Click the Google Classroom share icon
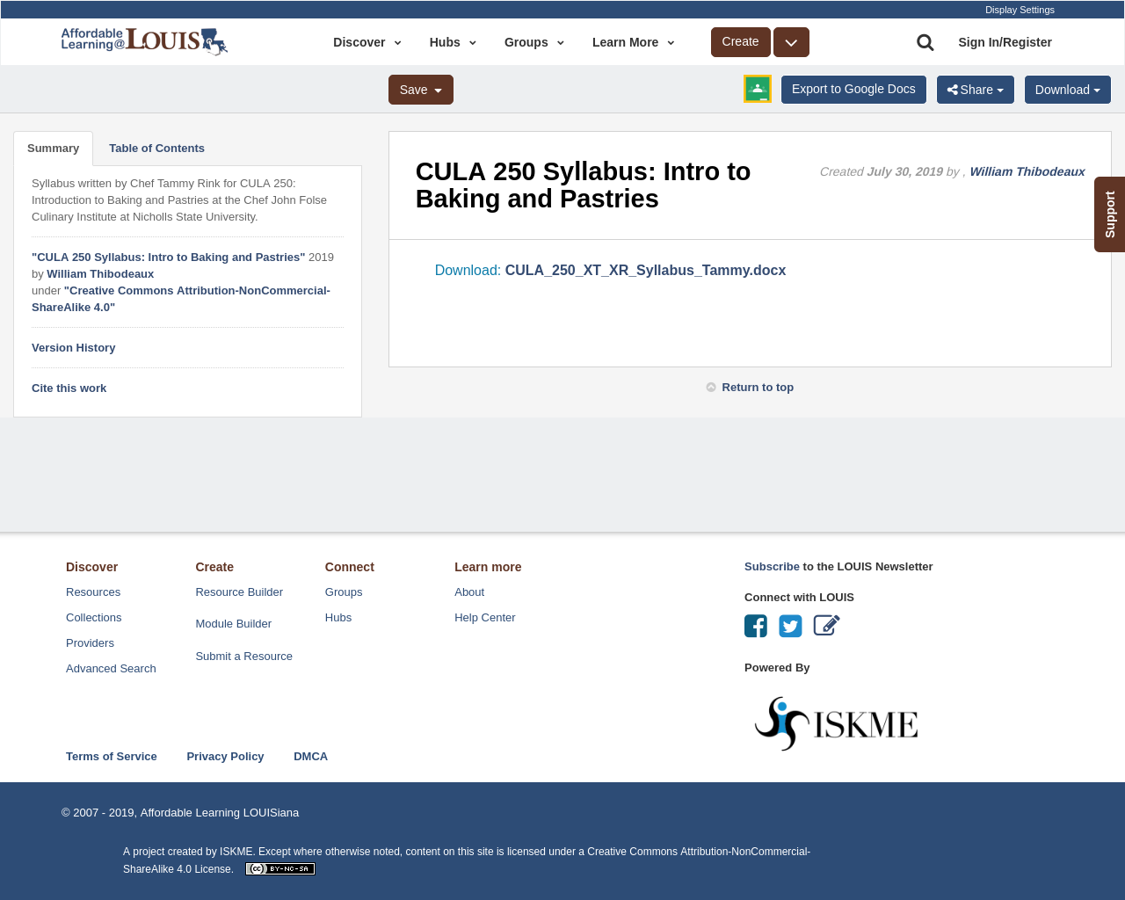Viewport: 1125px width, 900px height. click(758, 89)
